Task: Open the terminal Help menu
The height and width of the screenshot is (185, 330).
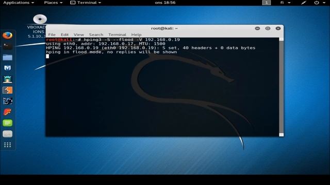Action: click(x=136, y=34)
